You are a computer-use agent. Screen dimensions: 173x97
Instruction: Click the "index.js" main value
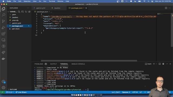pos(56,21)
